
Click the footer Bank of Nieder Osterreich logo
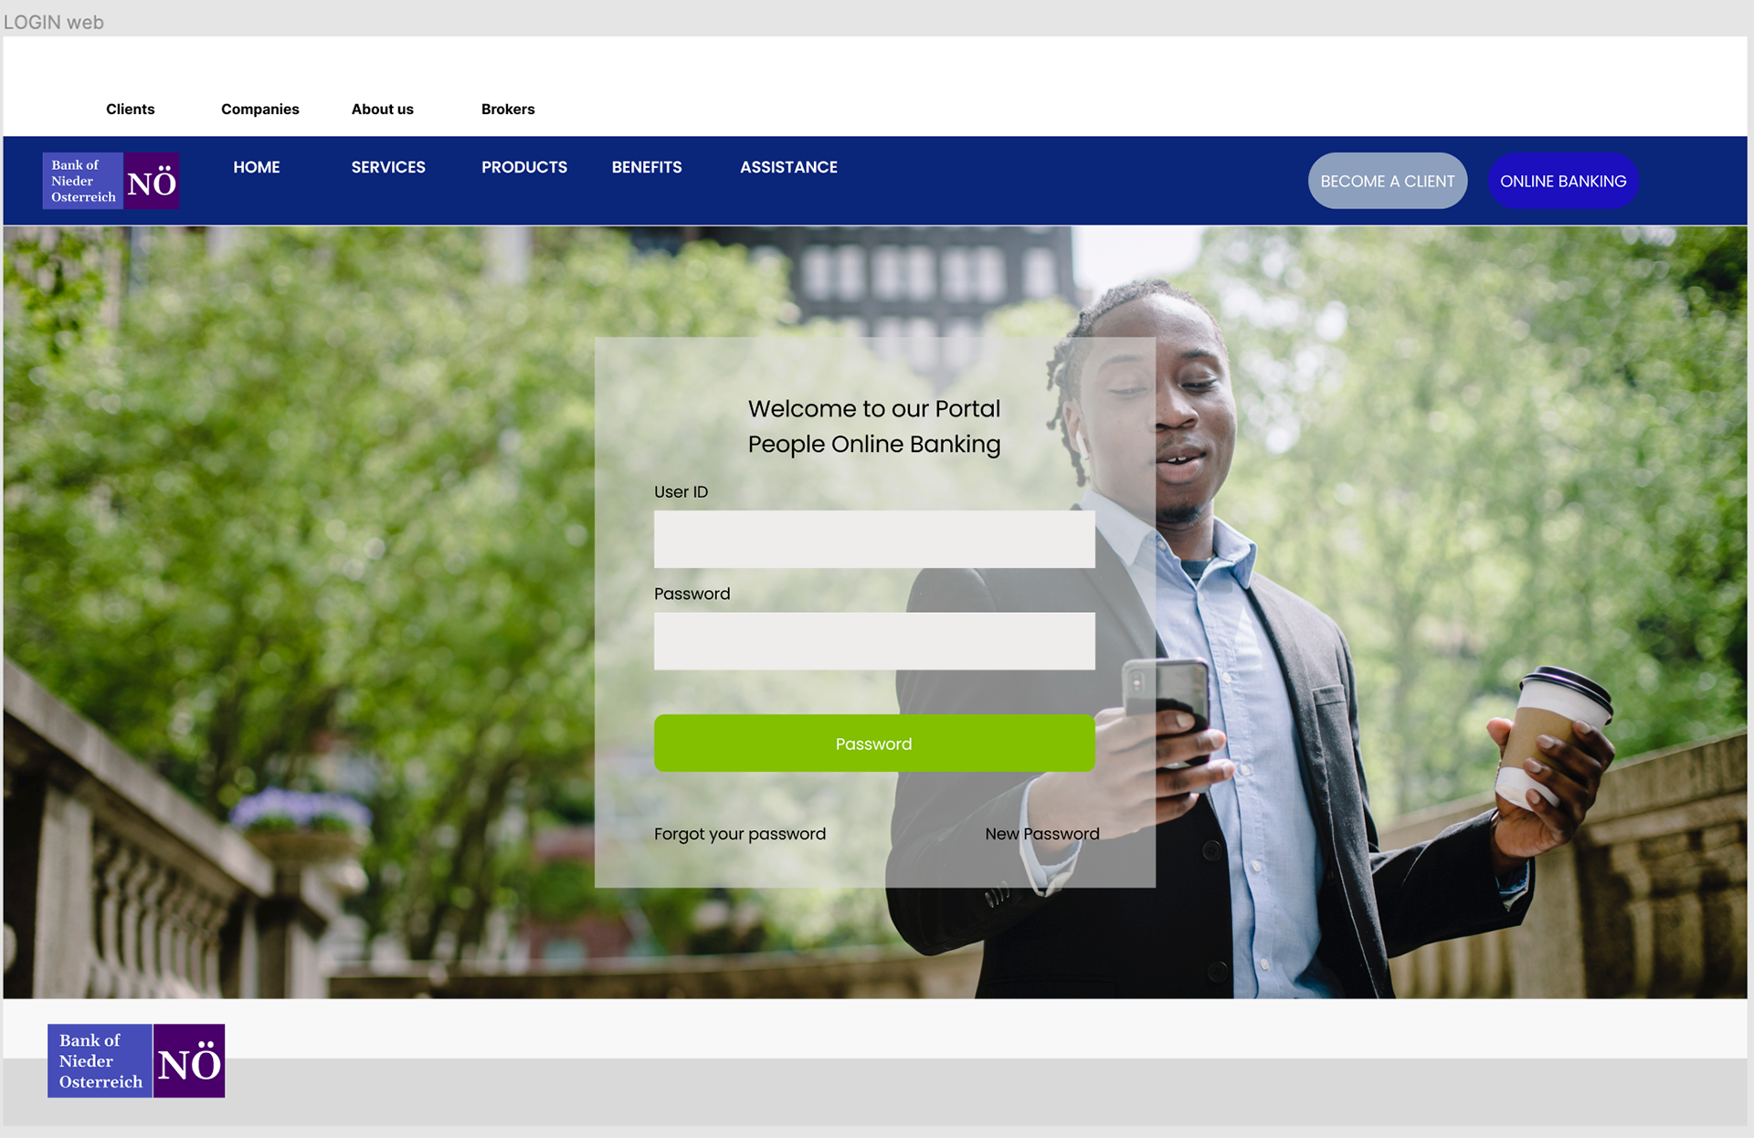(x=136, y=1060)
